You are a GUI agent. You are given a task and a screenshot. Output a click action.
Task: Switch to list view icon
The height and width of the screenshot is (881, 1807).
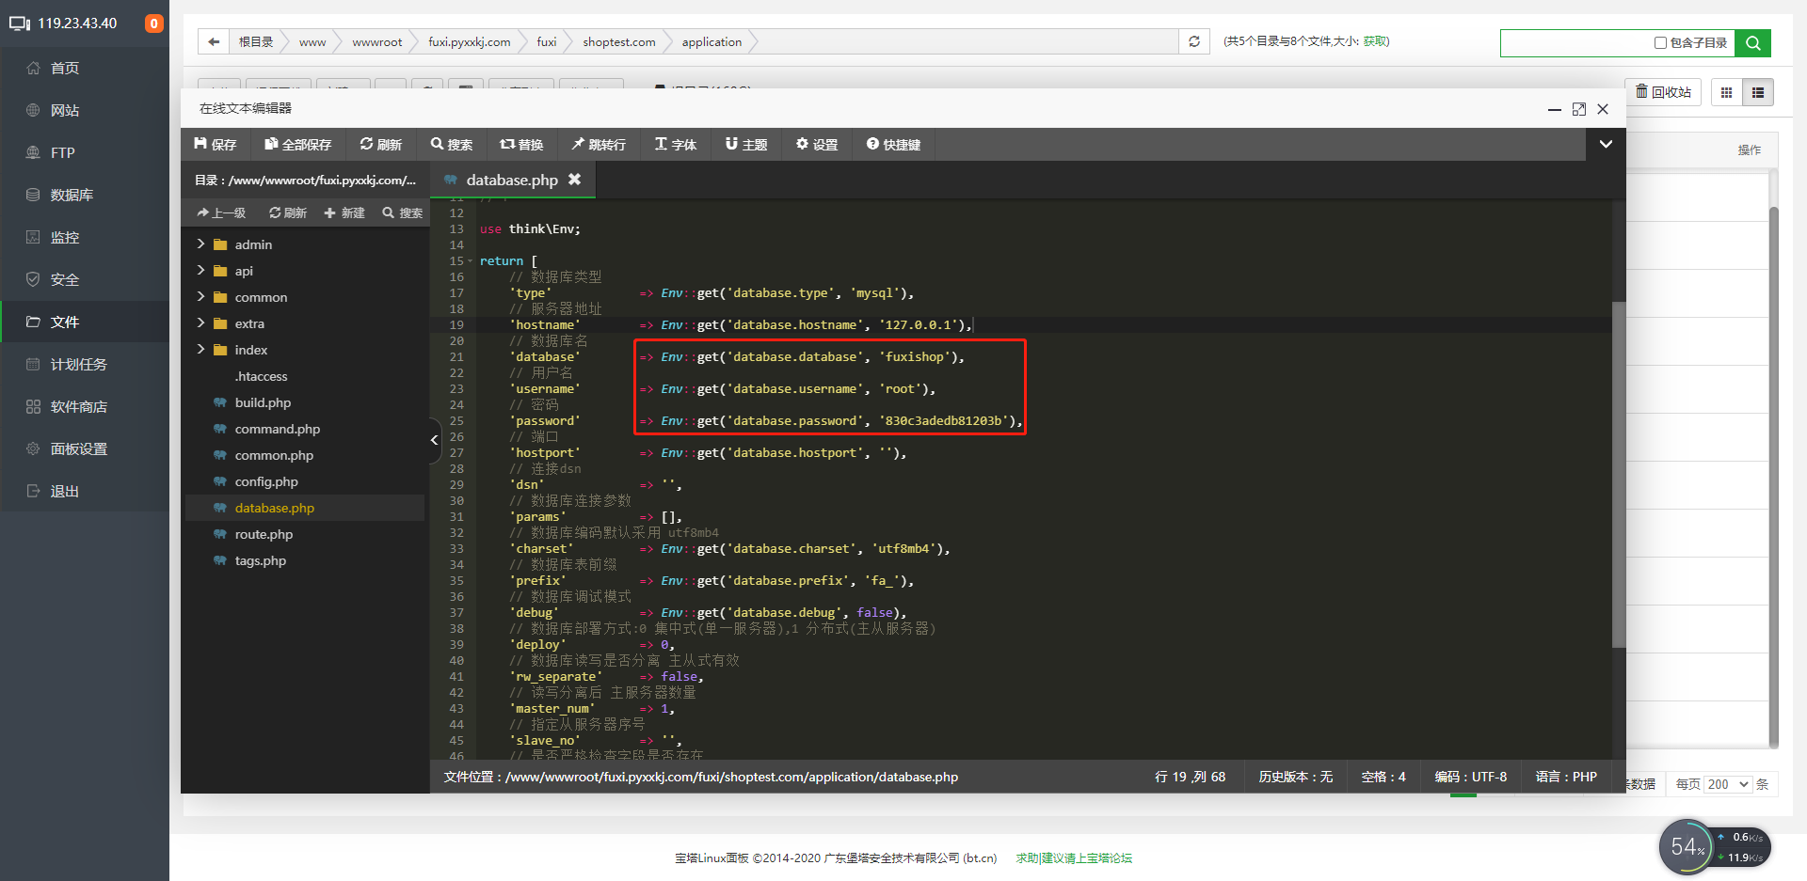pos(1757,92)
